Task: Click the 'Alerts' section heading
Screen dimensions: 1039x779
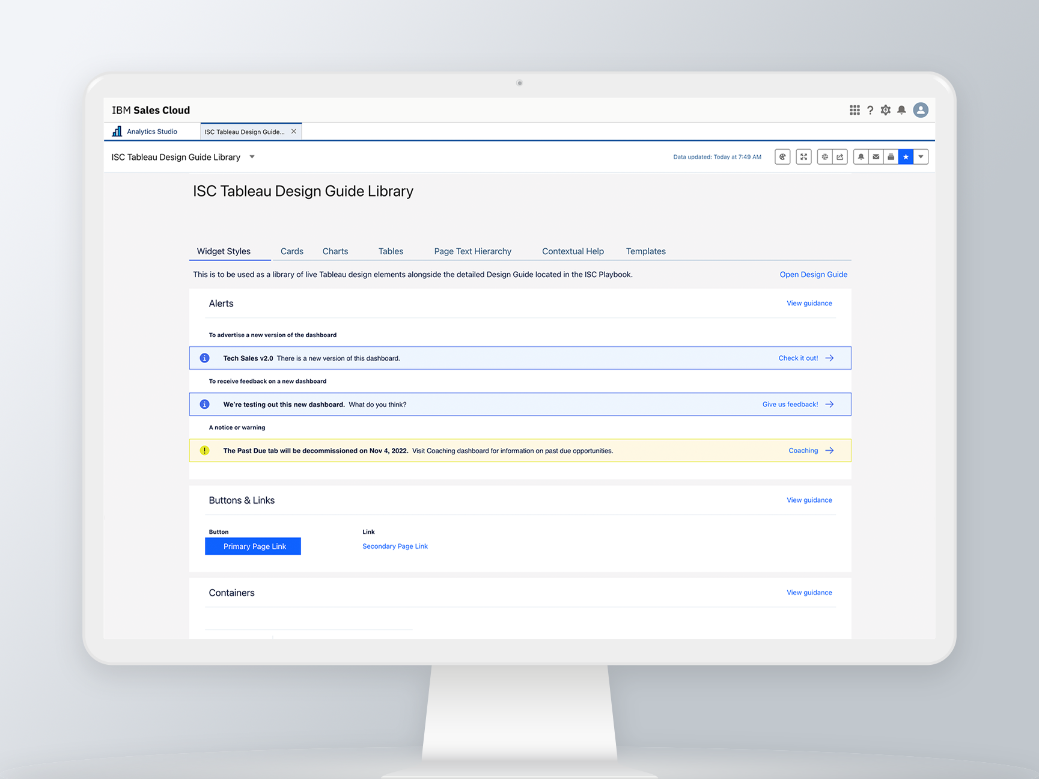Action: point(221,304)
